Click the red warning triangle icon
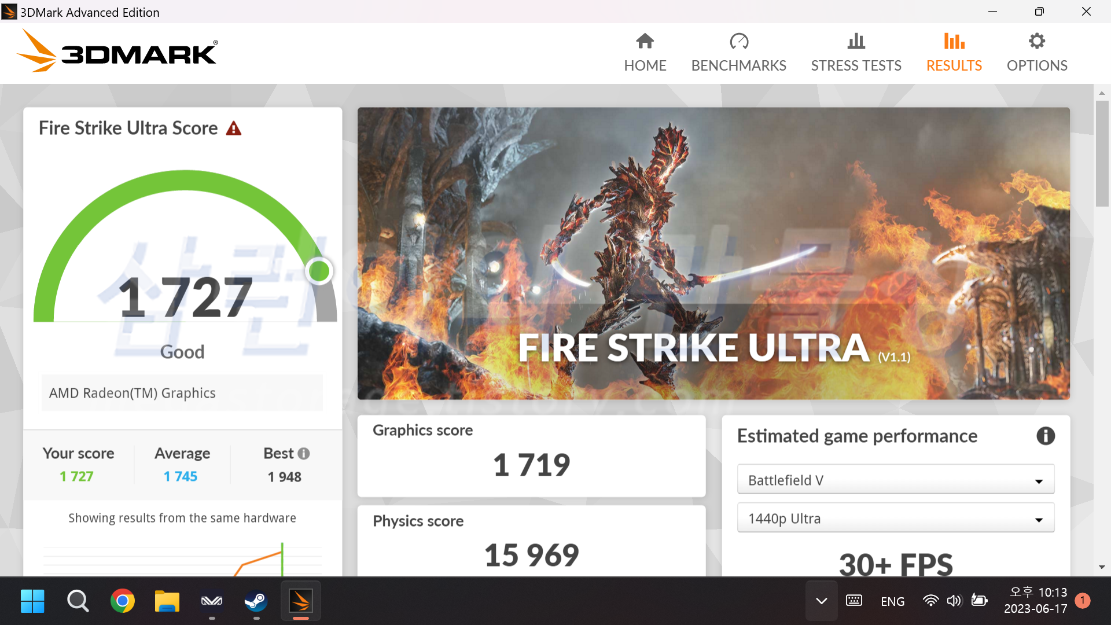This screenshot has height=625, width=1111. click(x=234, y=128)
